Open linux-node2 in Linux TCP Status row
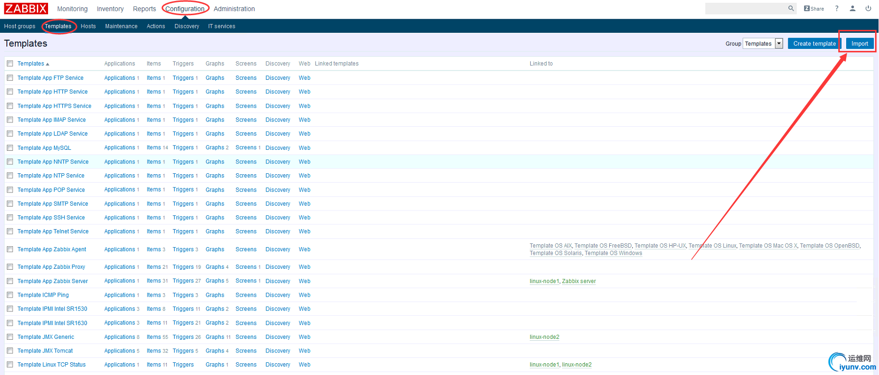The height and width of the screenshot is (375, 879). pyautogui.click(x=577, y=365)
